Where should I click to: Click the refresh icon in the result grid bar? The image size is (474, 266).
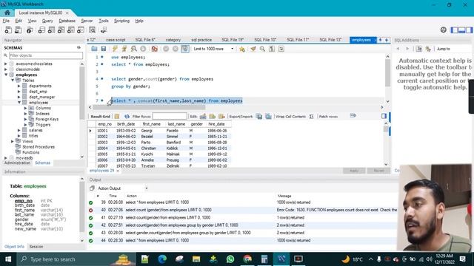tap(127, 117)
